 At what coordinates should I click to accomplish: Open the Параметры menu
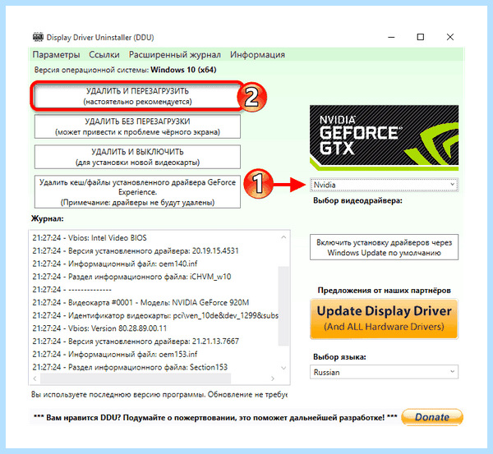56,55
